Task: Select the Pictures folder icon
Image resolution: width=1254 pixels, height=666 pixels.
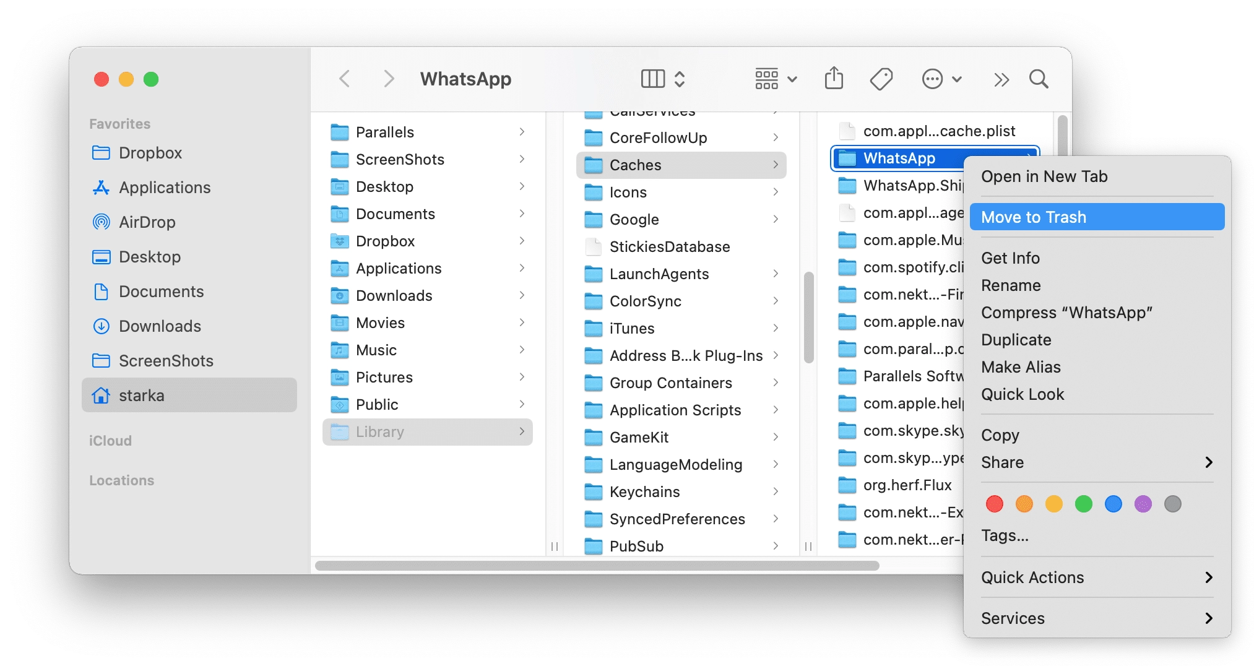Action: tap(339, 377)
